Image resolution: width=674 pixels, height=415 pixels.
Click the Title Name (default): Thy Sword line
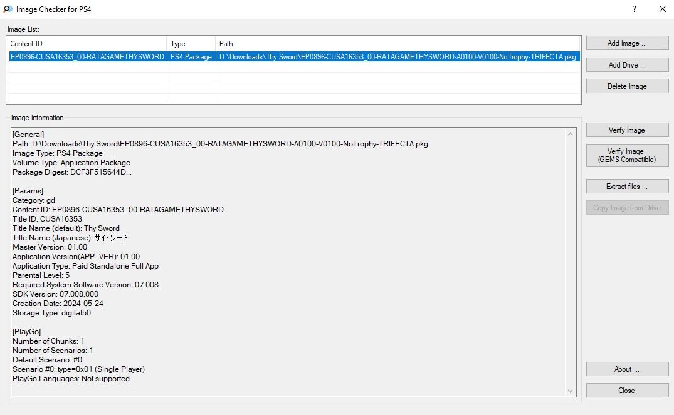[66, 228]
